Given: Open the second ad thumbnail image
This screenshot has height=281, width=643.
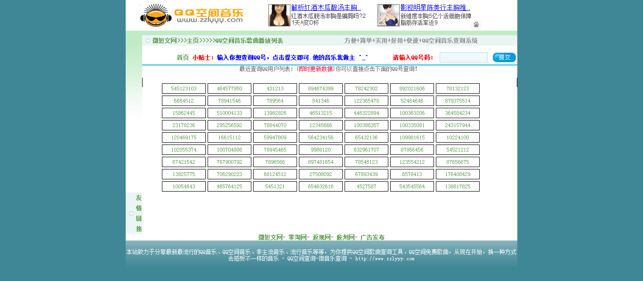Looking at the screenshot, I should click(388, 16).
